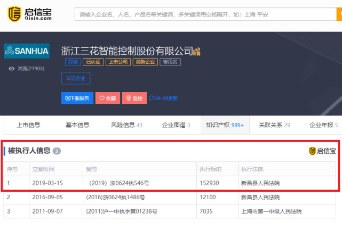Viewport: 342px width, 229px height.
Task: Click the orange search button
Action: tap(339, 14)
